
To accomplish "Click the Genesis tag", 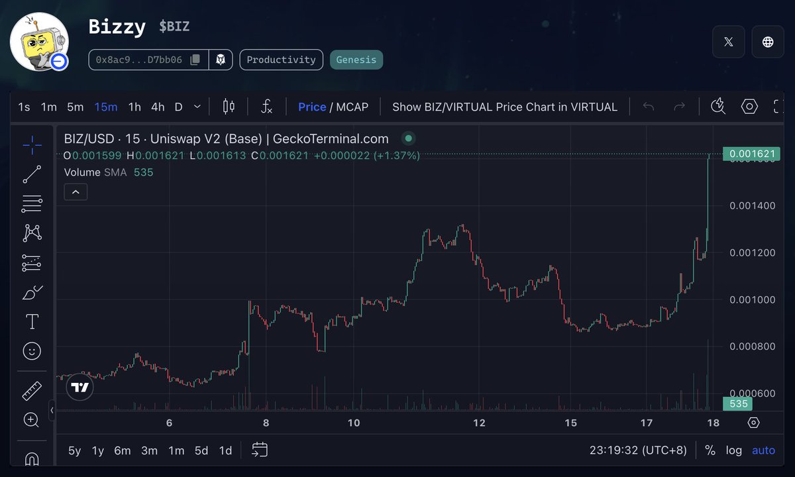I will point(356,60).
